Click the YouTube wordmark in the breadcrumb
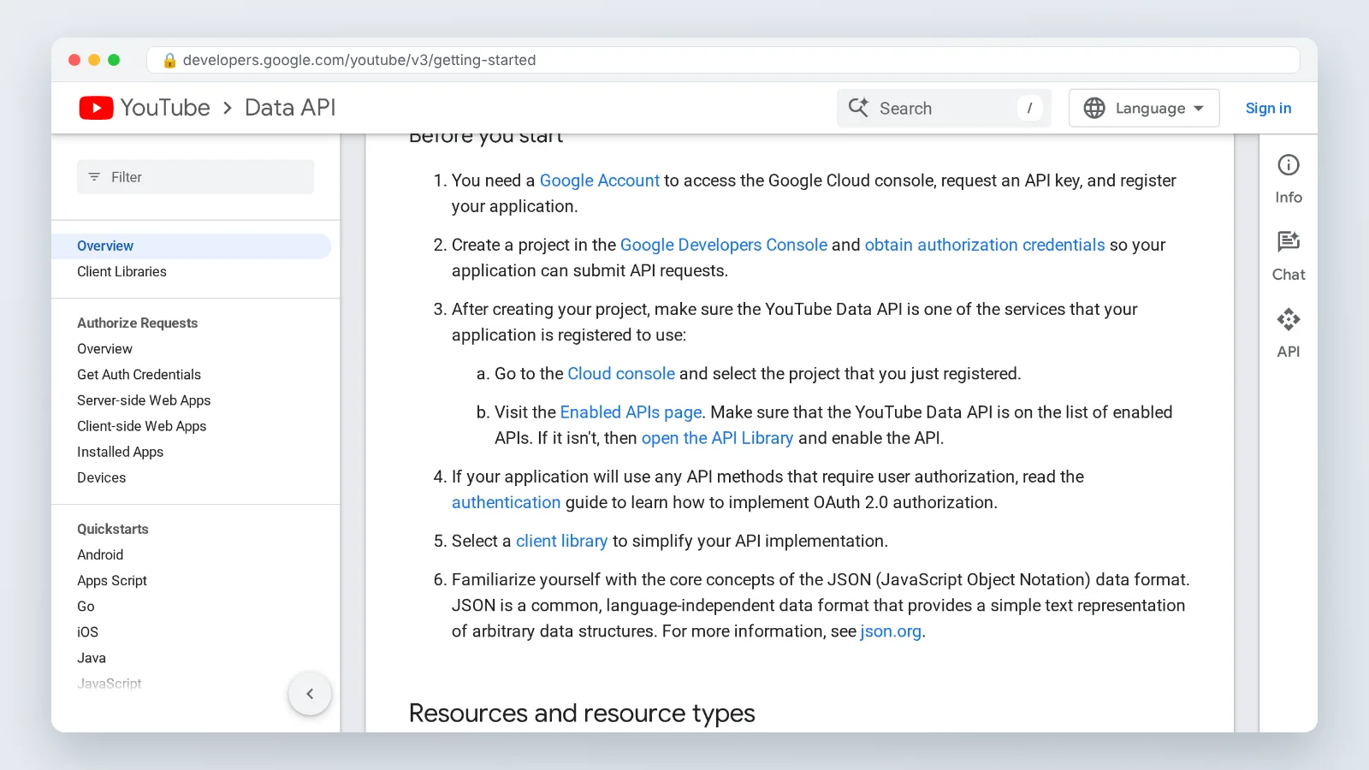 [165, 108]
